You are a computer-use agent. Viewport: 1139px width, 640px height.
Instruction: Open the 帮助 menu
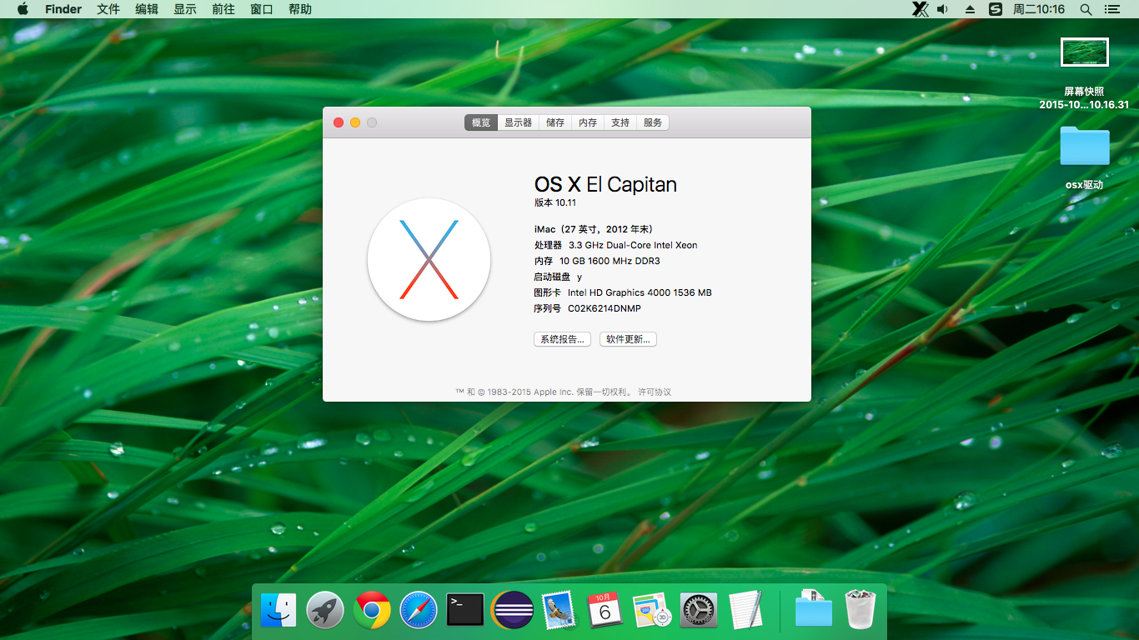300,9
